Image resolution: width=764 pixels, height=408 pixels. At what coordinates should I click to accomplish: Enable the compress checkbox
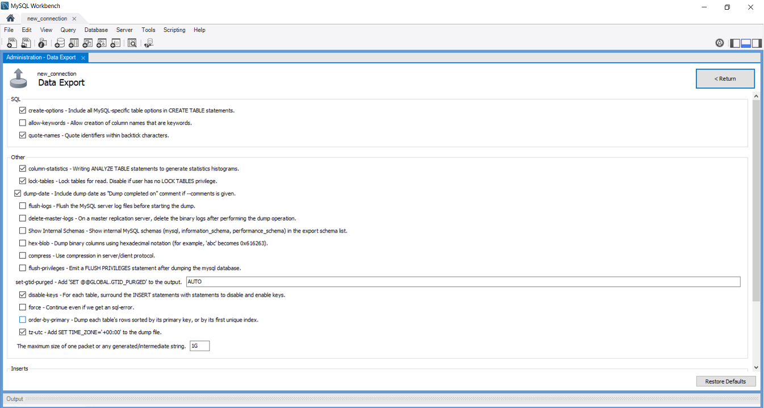[23, 256]
